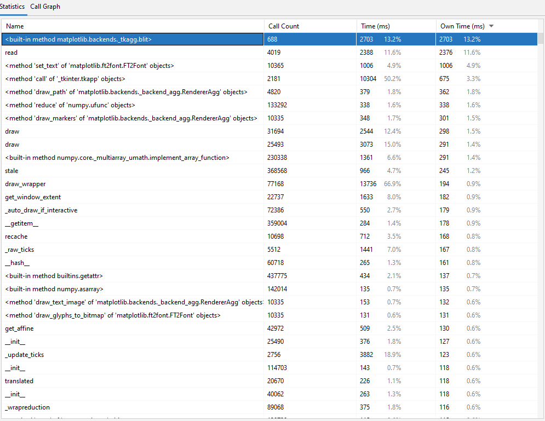
Task: Click own time 2376 in read row
Action: 446,53
